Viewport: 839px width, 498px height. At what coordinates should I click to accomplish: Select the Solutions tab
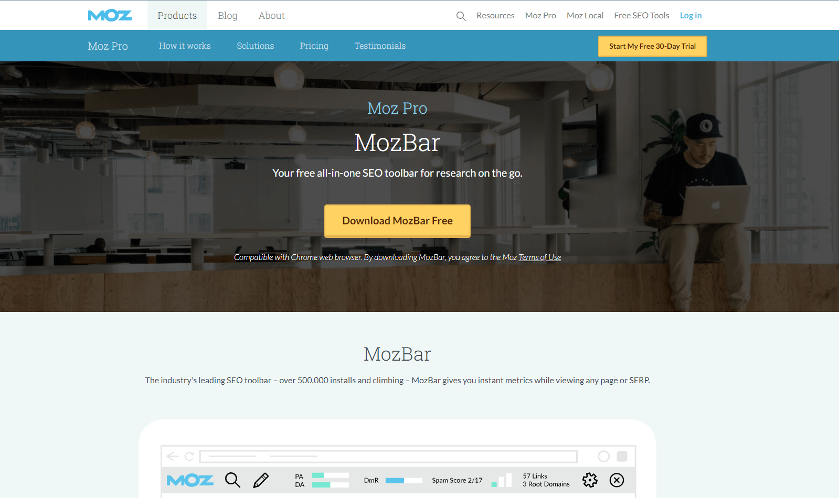(256, 46)
